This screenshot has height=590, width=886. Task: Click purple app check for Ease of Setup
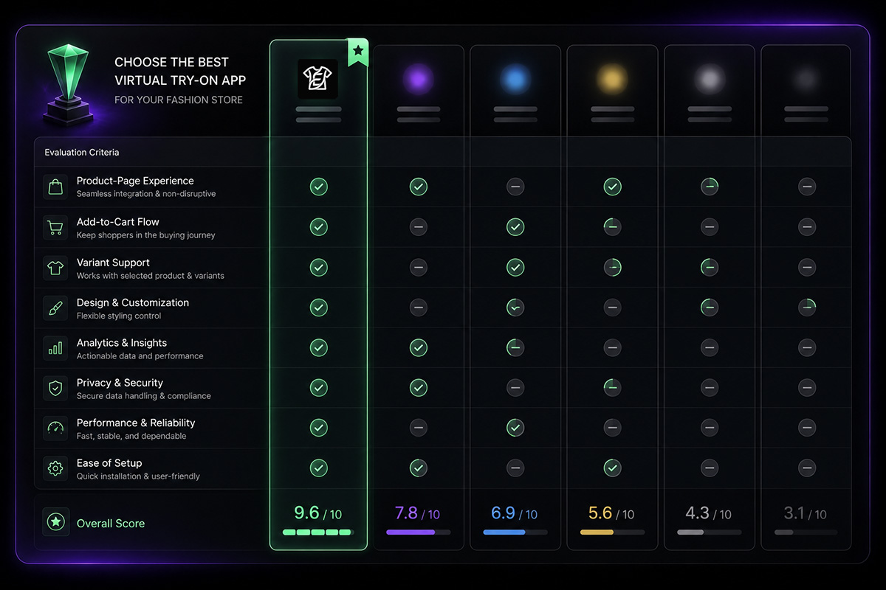(419, 468)
